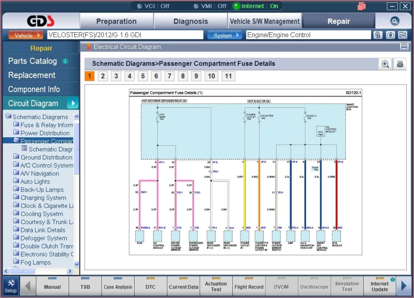The image size is (414, 298).
Task: Click the magnifier search icon top right
Action: tap(395, 21)
